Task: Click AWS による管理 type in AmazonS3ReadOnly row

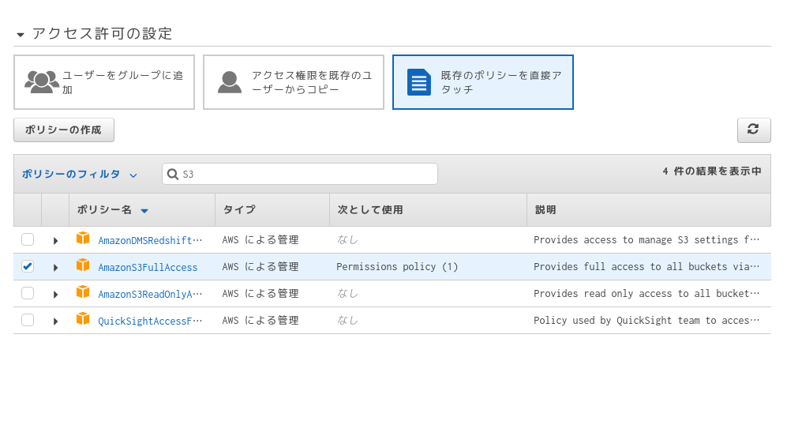Action: click(x=260, y=294)
